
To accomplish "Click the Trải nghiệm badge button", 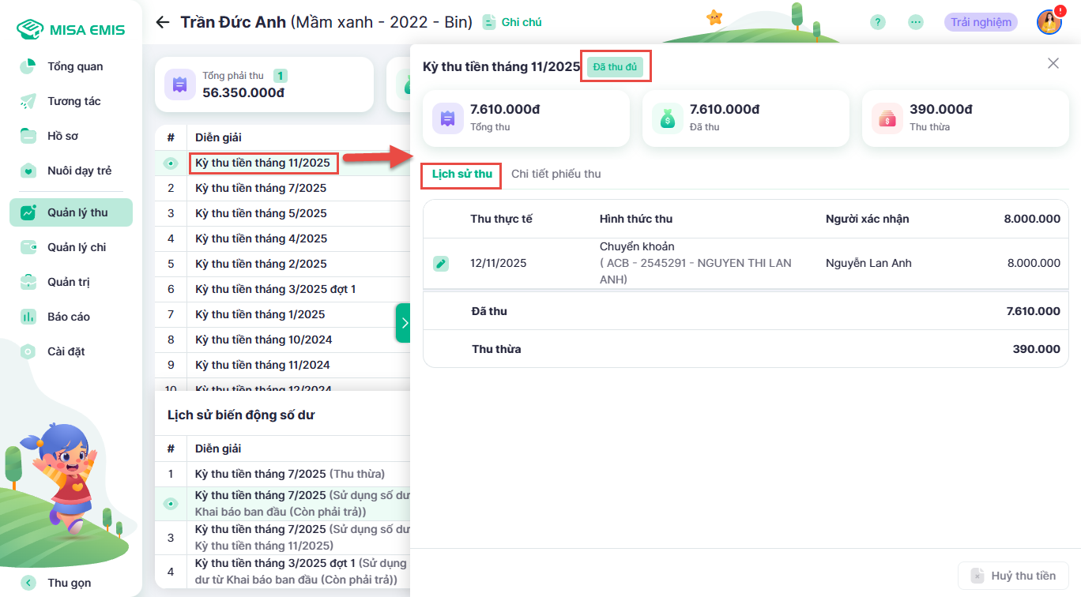I will (x=981, y=22).
